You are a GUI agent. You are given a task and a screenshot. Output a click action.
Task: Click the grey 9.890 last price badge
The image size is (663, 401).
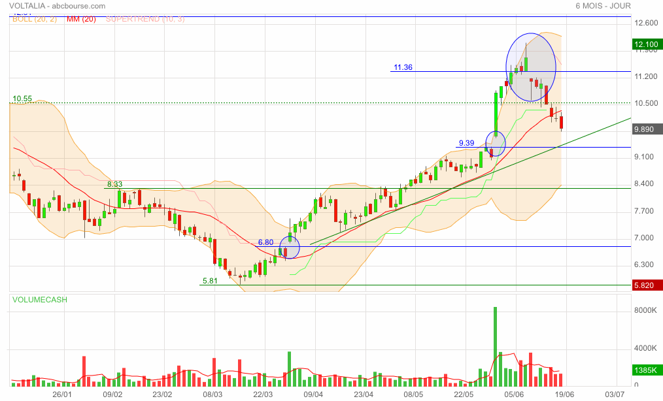[647, 129]
